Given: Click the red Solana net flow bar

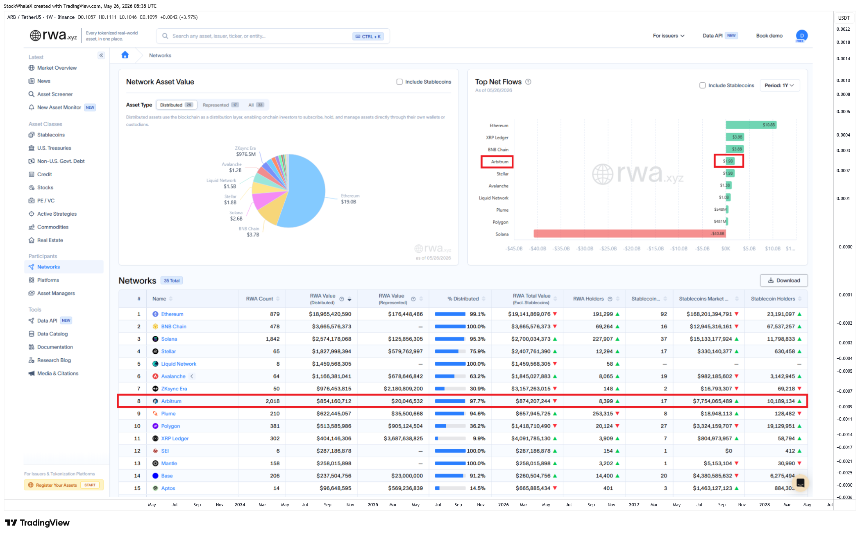Looking at the screenshot, I should tap(630, 233).
